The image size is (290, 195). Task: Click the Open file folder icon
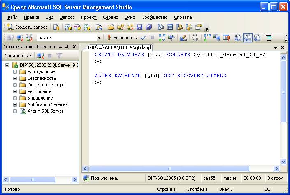[111, 27]
